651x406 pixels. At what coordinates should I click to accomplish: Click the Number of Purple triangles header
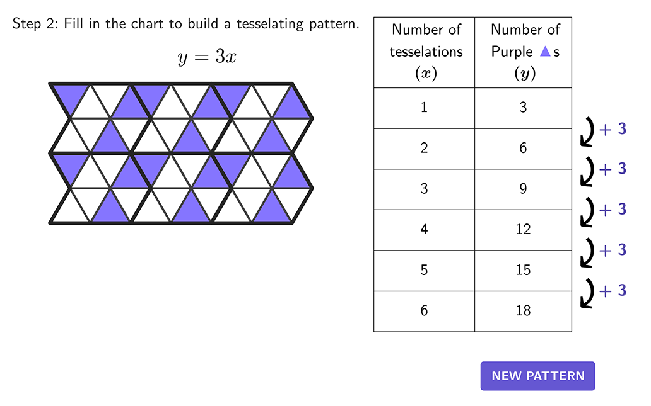(x=523, y=52)
